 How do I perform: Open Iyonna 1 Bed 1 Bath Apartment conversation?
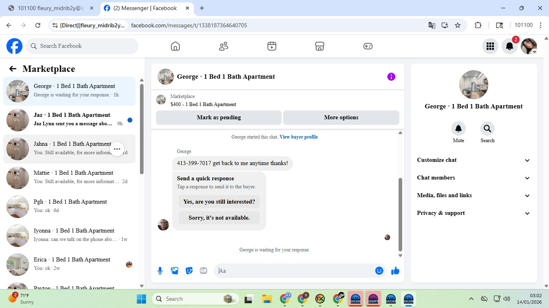pyautogui.click(x=69, y=236)
